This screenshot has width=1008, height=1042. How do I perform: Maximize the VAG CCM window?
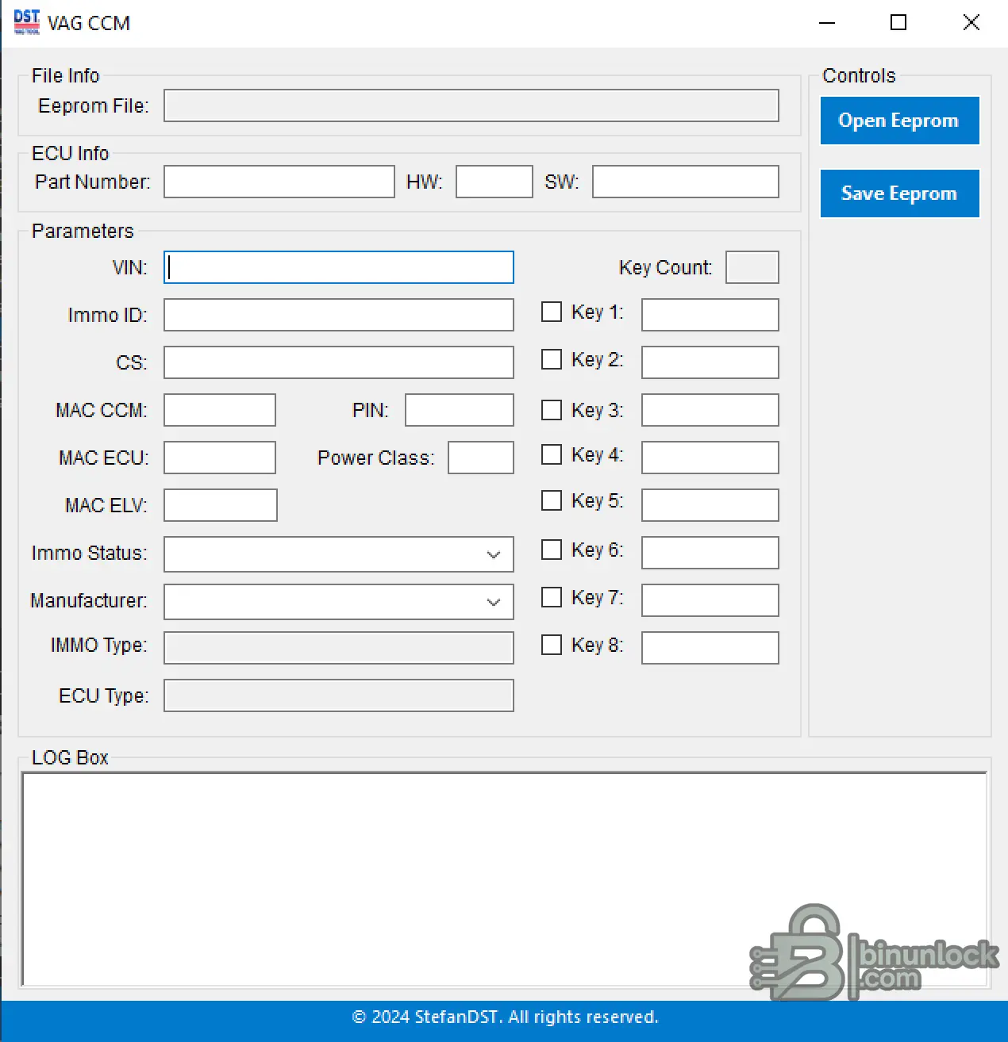click(898, 23)
